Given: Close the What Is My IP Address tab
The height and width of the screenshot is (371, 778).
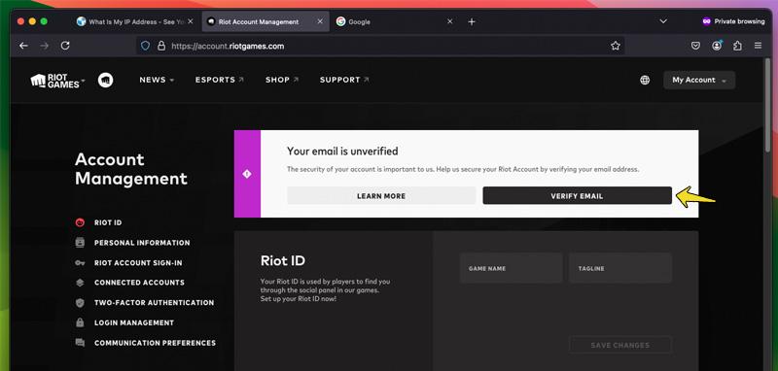Looking at the screenshot, I should click(191, 21).
